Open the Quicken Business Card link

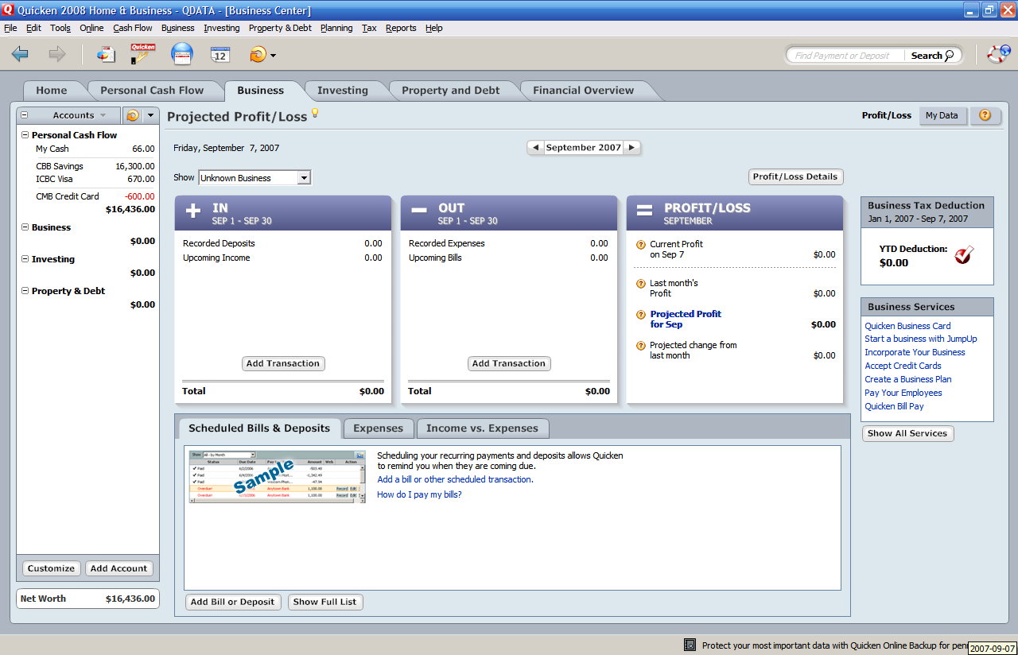click(907, 326)
